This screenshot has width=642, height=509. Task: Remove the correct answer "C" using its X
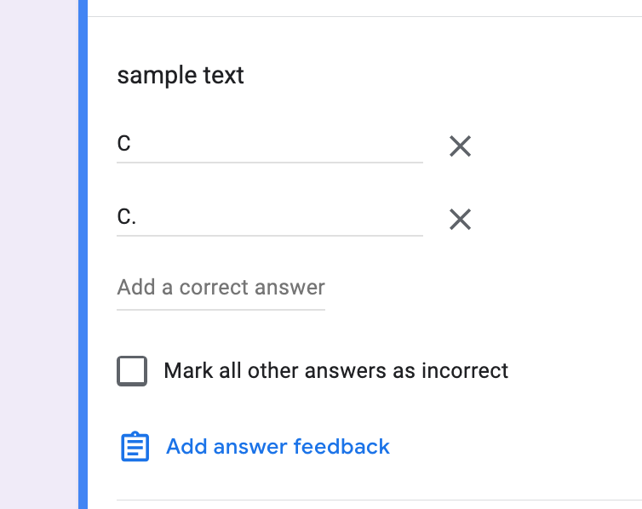click(x=460, y=146)
